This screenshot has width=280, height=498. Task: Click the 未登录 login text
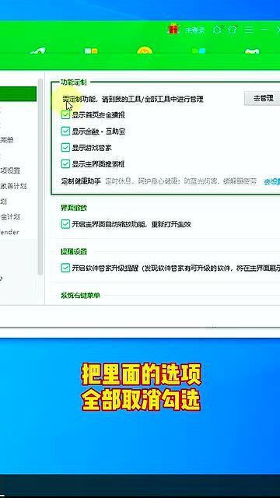click(x=195, y=30)
